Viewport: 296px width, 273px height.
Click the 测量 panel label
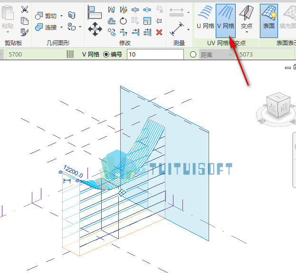coord(179,43)
